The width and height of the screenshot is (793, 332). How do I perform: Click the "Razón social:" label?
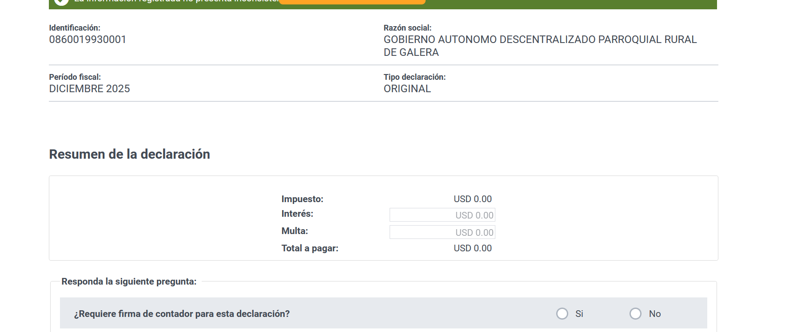click(x=407, y=28)
